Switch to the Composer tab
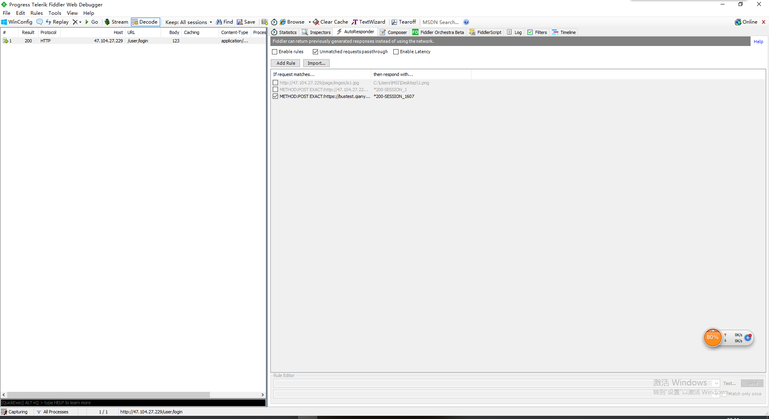Screen dimensions: 769x419 point(393,32)
